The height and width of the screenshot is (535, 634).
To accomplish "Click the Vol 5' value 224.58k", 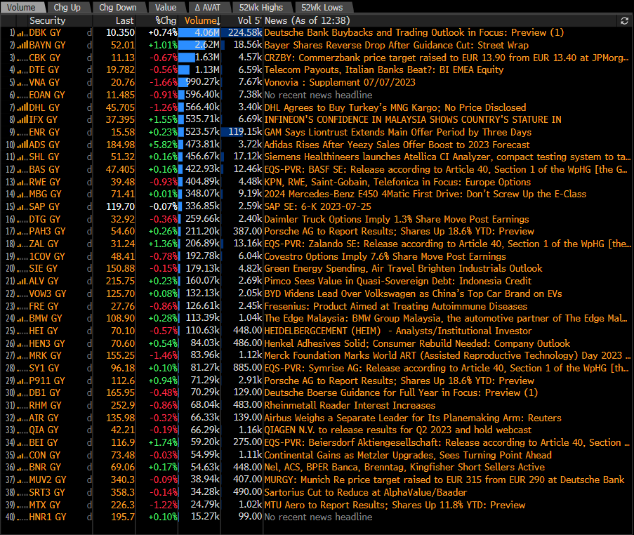I will [245, 33].
